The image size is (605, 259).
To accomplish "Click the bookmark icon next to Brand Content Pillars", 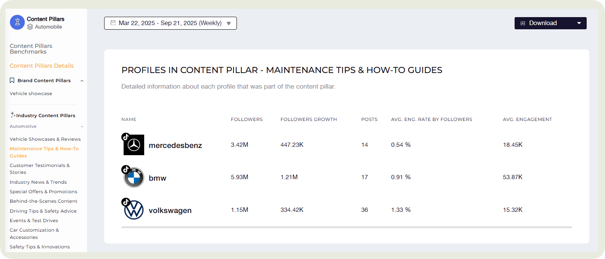I will pos(12,81).
